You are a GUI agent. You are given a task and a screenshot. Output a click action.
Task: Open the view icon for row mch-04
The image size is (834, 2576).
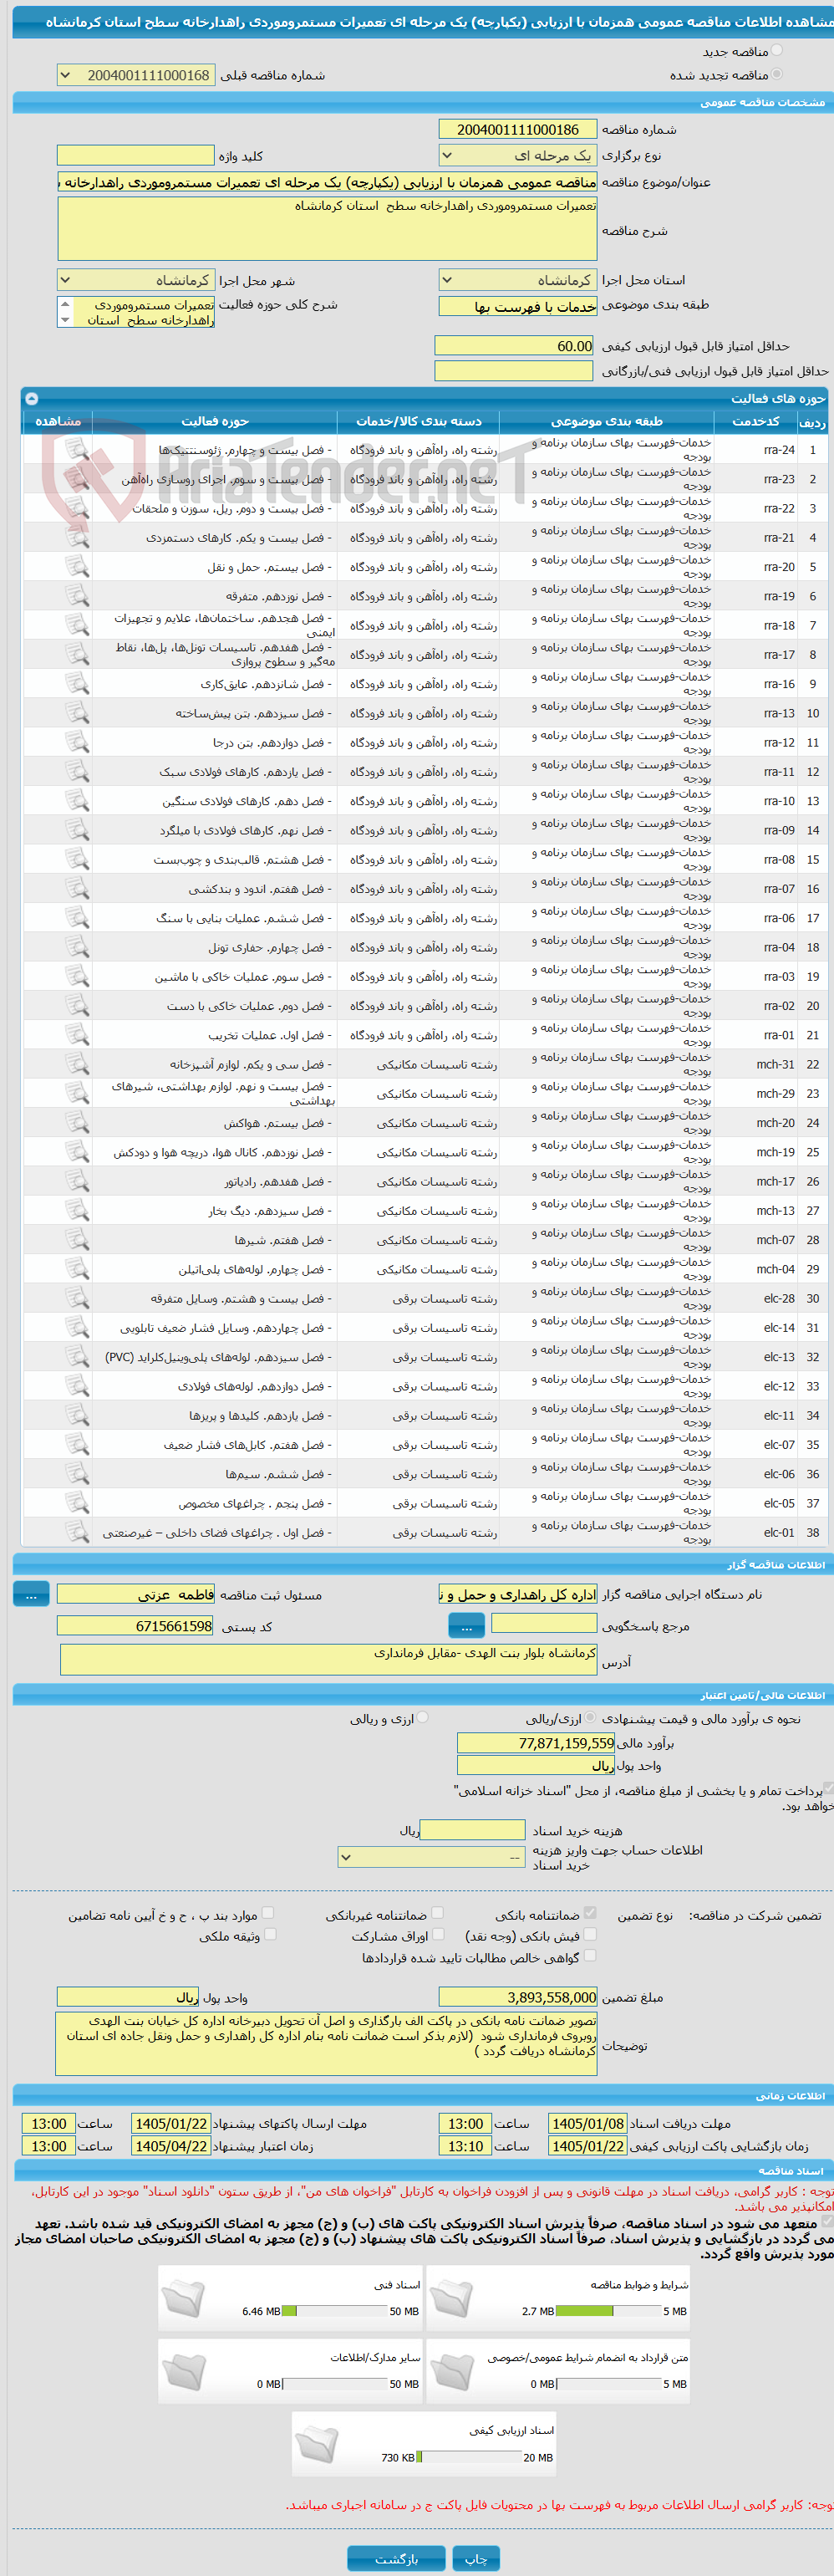[x=76, y=1269]
